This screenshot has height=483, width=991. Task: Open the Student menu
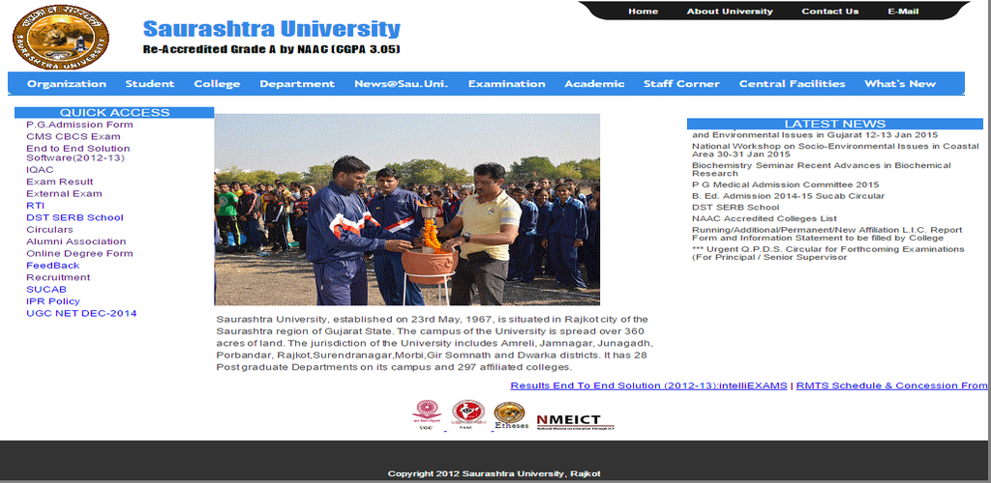point(150,84)
